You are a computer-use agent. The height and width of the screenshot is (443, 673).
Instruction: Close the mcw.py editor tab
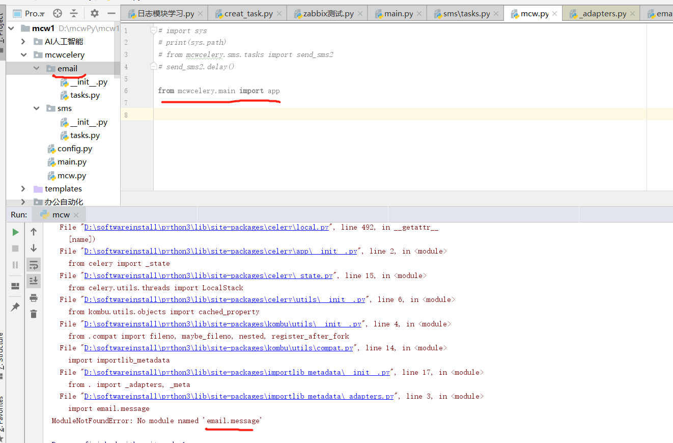tap(554, 14)
